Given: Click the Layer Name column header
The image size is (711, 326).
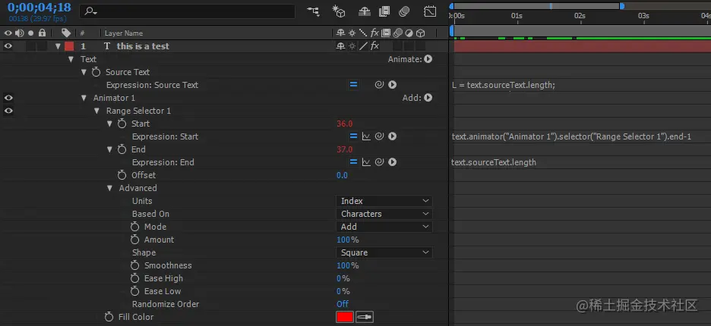Looking at the screenshot, I should (x=124, y=33).
